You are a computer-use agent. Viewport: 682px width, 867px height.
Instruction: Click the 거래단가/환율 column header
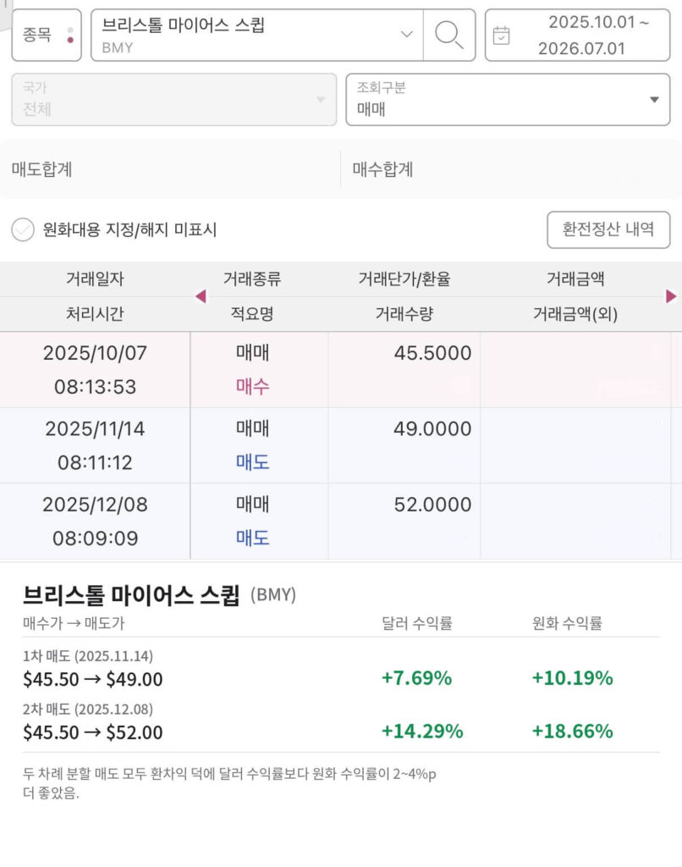click(404, 279)
